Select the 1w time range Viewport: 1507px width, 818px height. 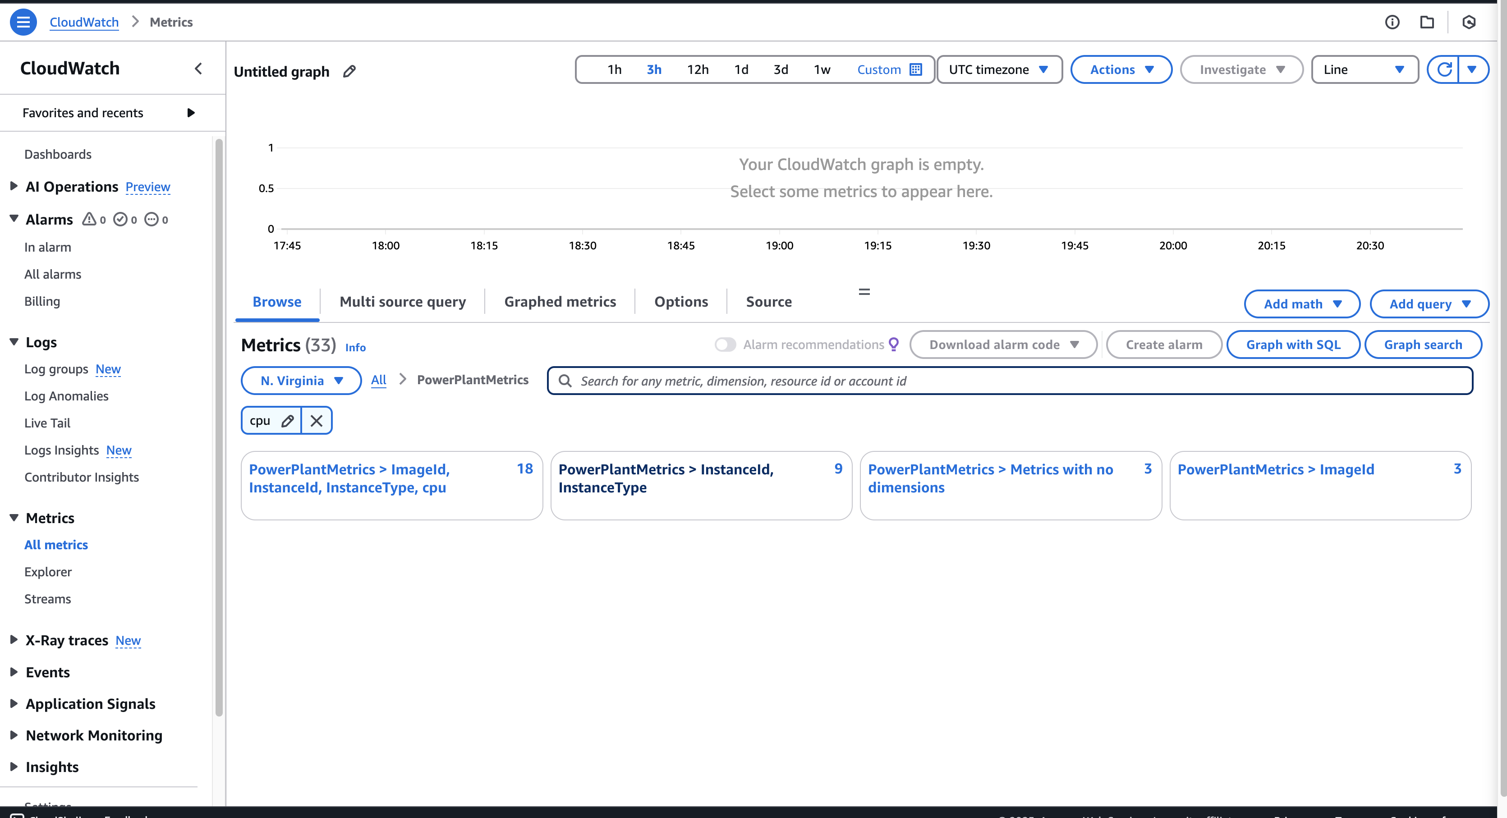click(822, 69)
